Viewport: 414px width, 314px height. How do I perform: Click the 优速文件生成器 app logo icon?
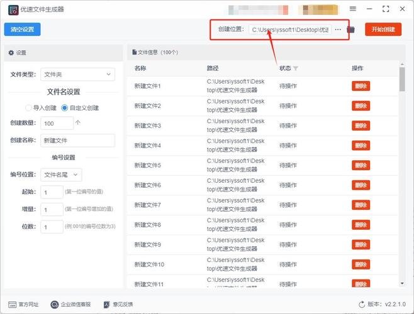[x=13, y=10]
